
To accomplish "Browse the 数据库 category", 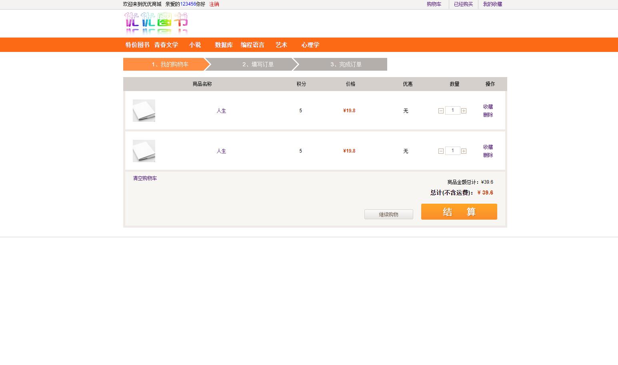I will [224, 45].
